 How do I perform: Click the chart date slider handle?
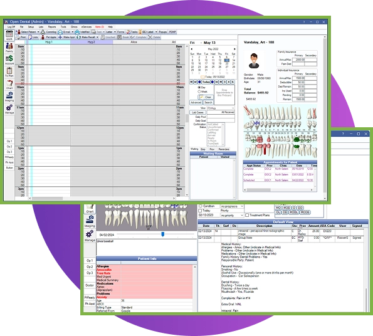[163, 234]
